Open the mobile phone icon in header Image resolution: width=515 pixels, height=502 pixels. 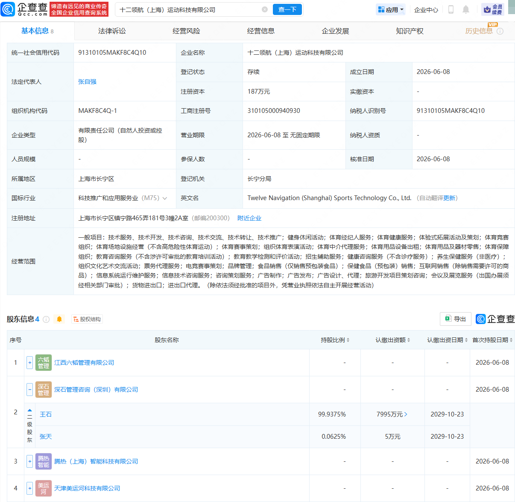tap(451, 9)
